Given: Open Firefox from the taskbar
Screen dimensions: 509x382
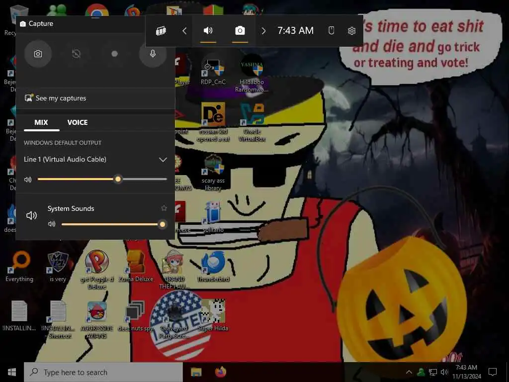Looking at the screenshot, I should click(220, 372).
